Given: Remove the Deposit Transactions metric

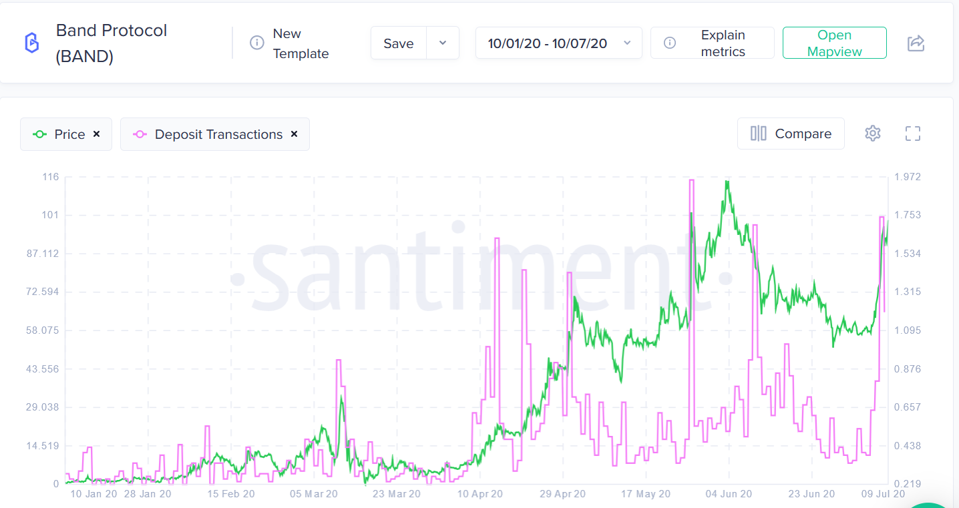Looking at the screenshot, I should 294,134.
